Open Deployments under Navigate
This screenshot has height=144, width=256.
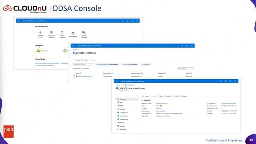pos(42,51)
